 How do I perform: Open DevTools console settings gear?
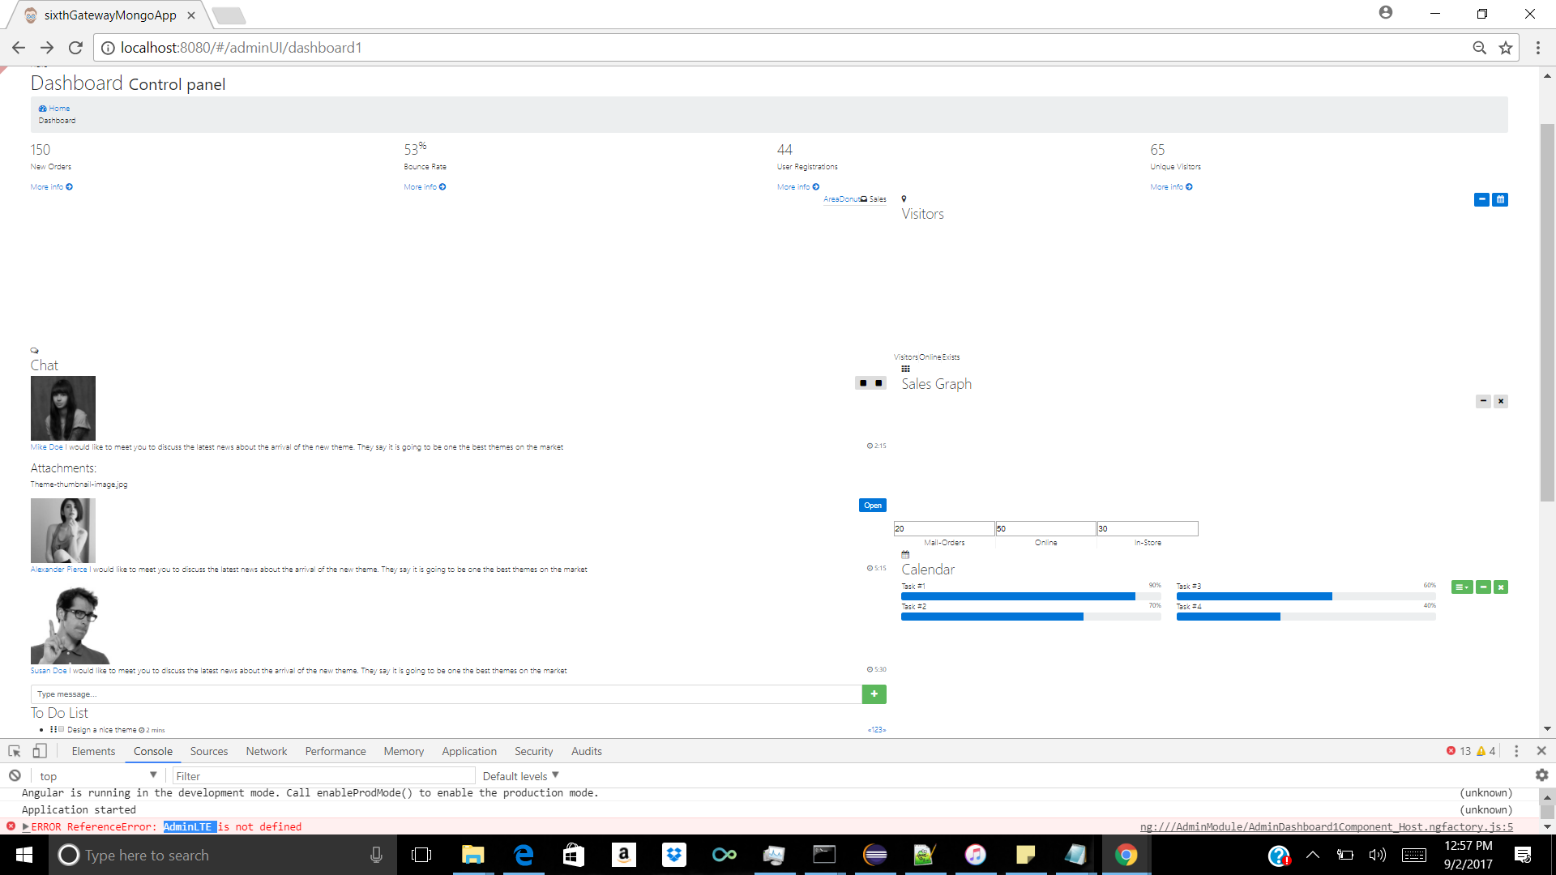click(x=1541, y=775)
